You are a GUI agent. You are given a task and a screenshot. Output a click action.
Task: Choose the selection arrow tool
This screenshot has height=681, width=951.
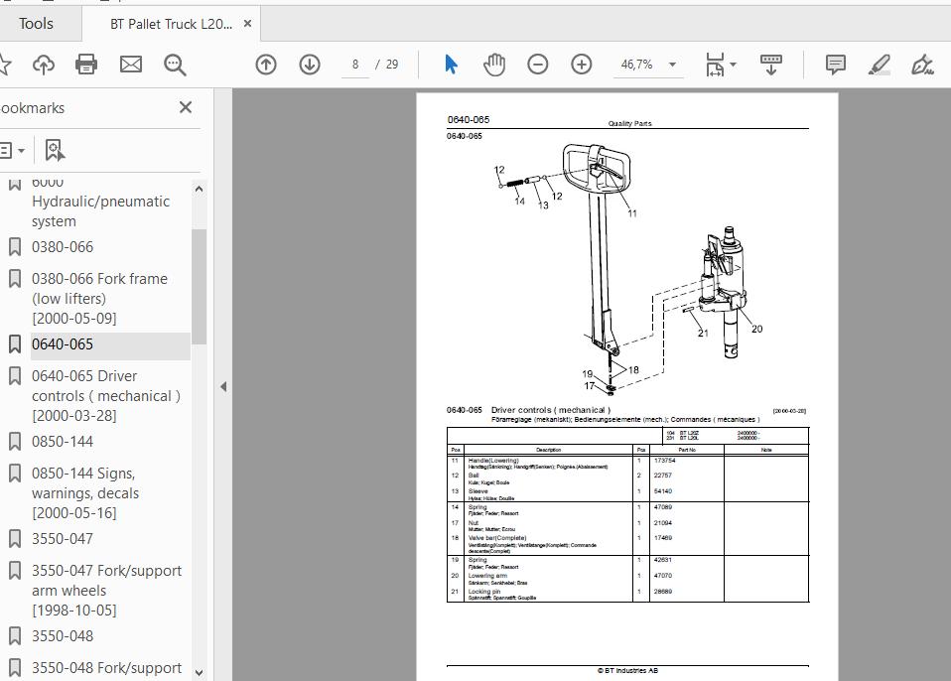click(451, 65)
